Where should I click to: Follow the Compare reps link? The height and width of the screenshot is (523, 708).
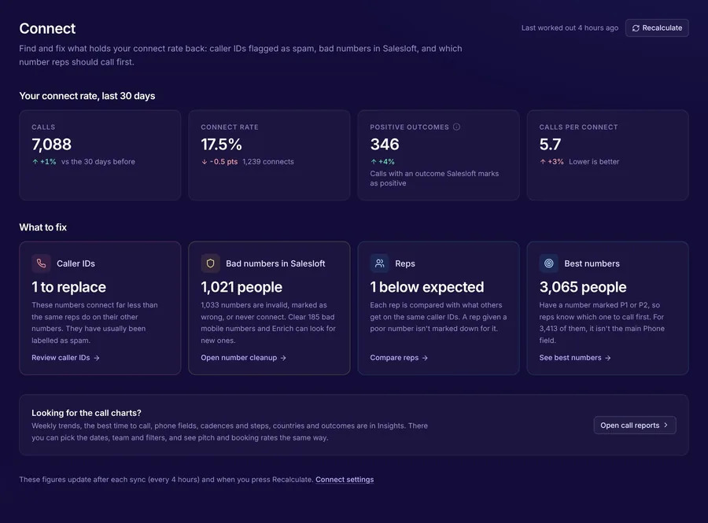(399, 358)
